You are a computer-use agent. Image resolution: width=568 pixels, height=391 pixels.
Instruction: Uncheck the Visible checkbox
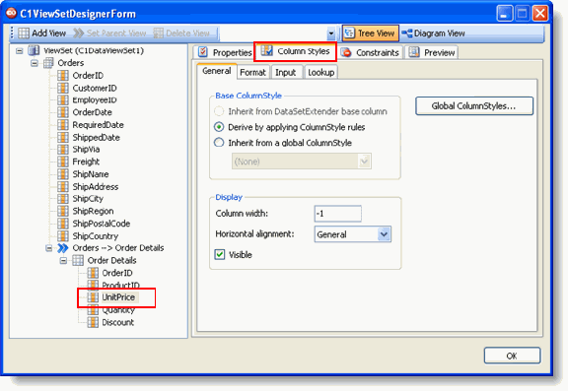pyautogui.click(x=220, y=254)
